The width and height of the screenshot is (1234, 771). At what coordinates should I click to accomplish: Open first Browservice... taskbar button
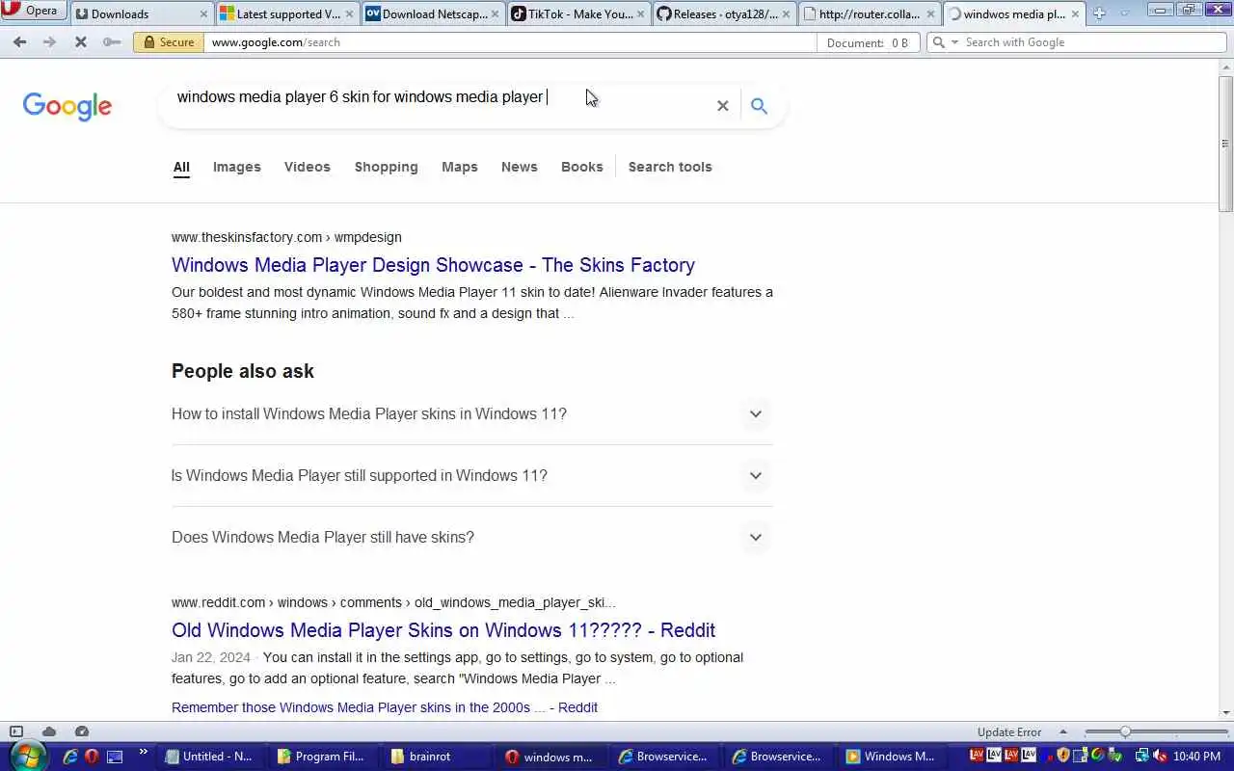pos(663,757)
